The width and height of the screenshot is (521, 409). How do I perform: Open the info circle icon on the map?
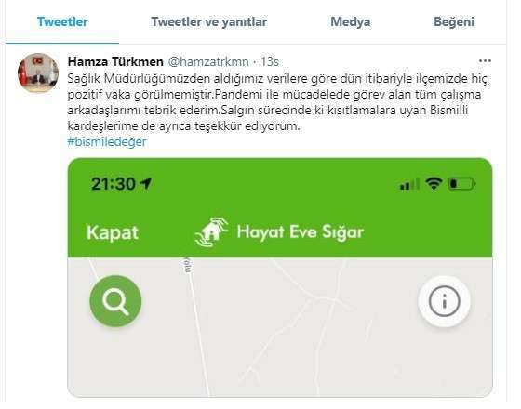(x=444, y=301)
